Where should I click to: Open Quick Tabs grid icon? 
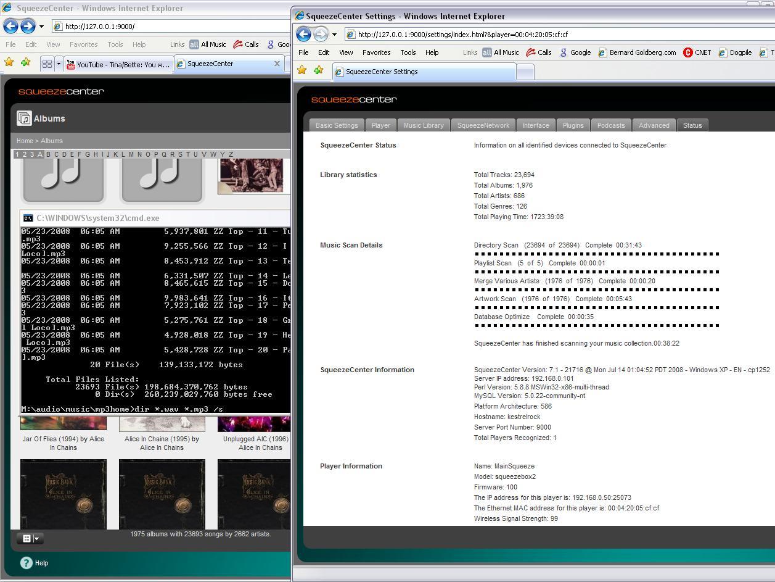pos(47,64)
